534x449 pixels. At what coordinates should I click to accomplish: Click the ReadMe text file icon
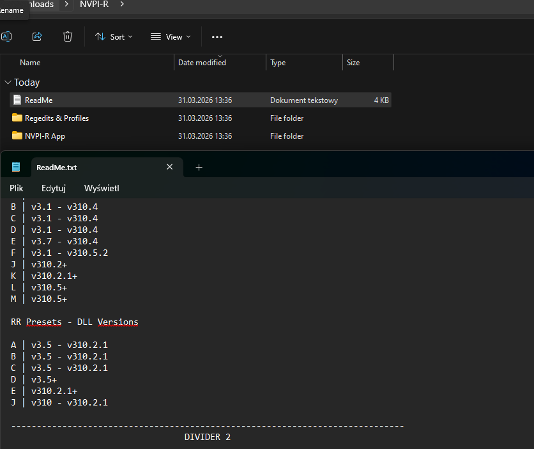[x=17, y=100]
